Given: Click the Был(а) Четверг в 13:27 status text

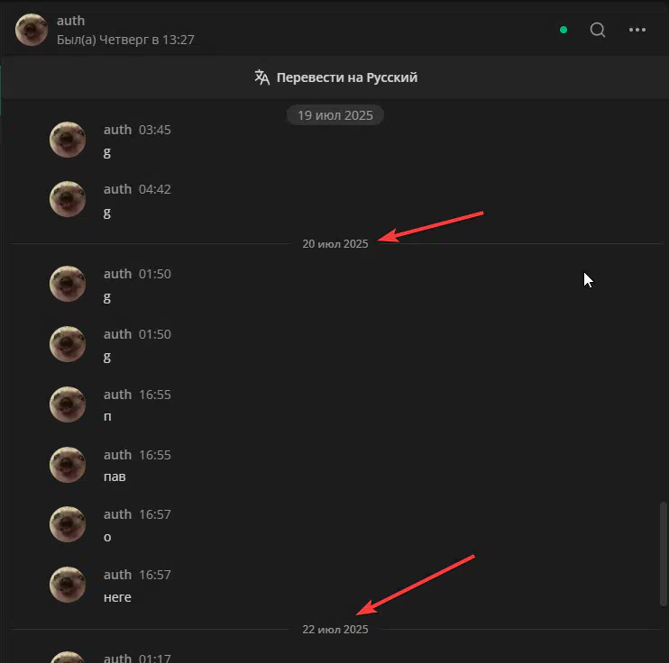Looking at the screenshot, I should [125, 40].
